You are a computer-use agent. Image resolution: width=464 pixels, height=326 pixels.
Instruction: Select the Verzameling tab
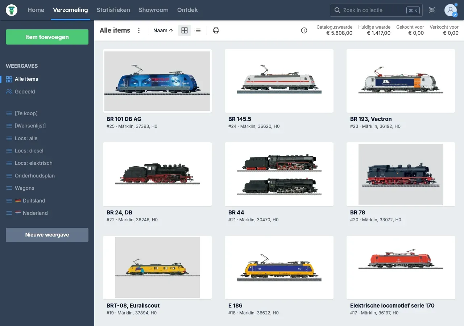pos(70,10)
